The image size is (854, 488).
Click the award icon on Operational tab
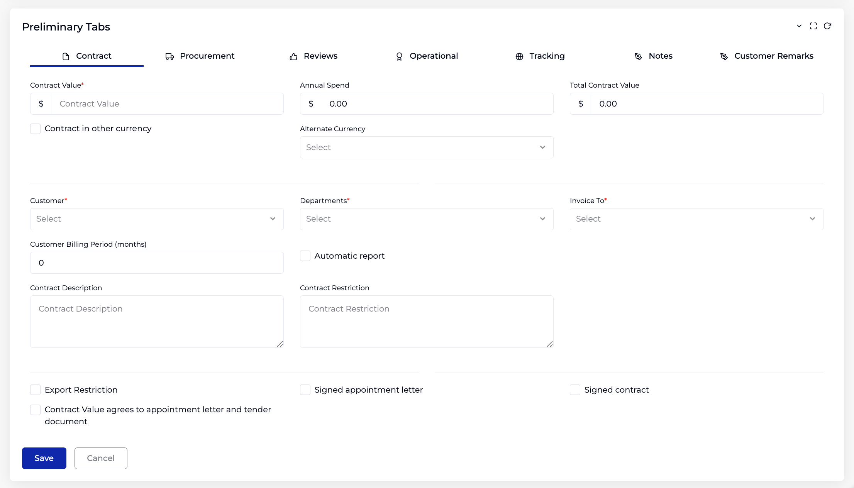pyautogui.click(x=399, y=56)
